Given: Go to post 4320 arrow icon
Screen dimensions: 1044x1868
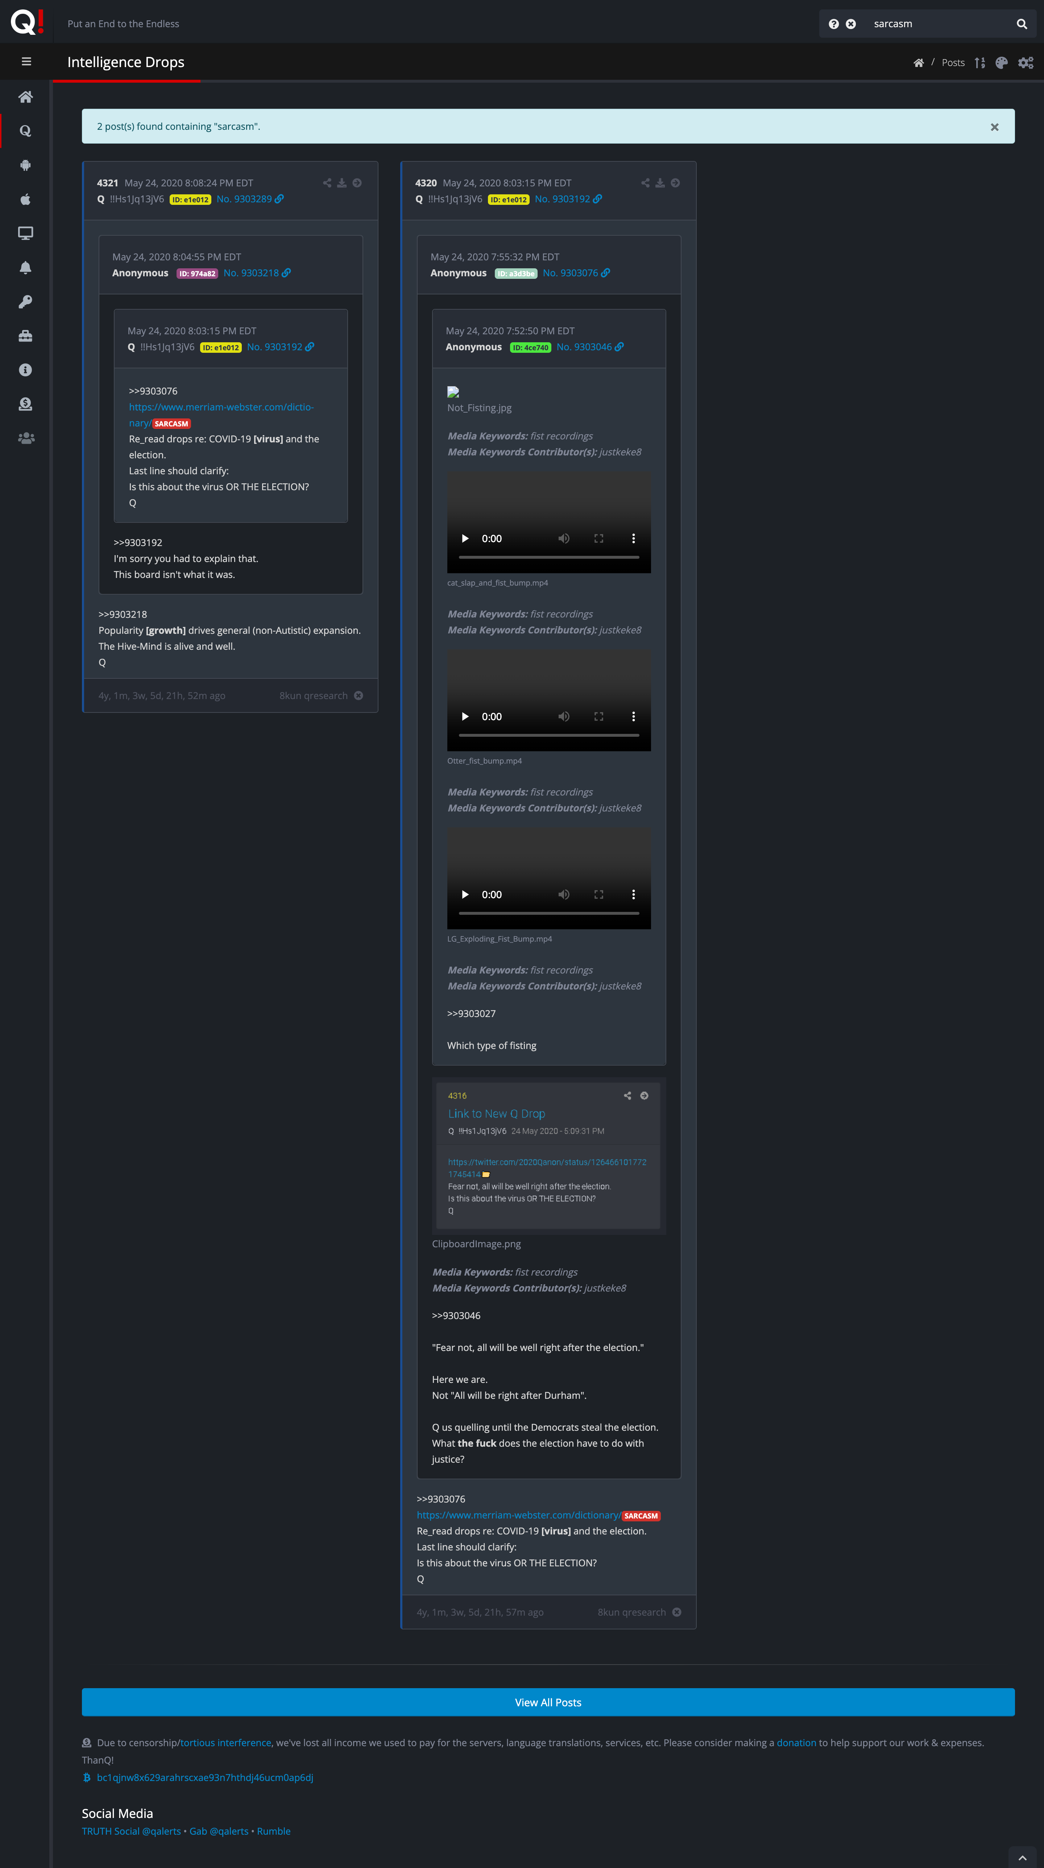Looking at the screenshot, I should (x=675, y=183).
